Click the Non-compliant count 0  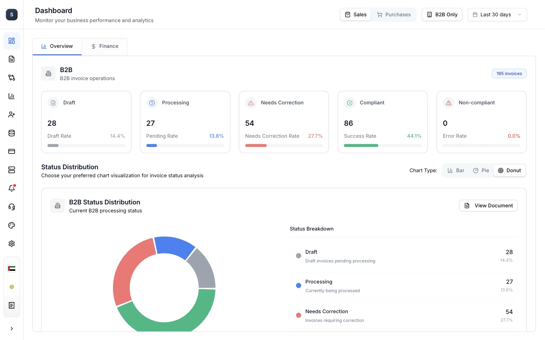445,123
